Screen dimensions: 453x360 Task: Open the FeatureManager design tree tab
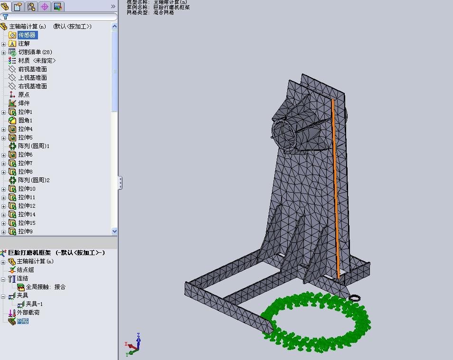pyautogui.click(x=5, y=6)
